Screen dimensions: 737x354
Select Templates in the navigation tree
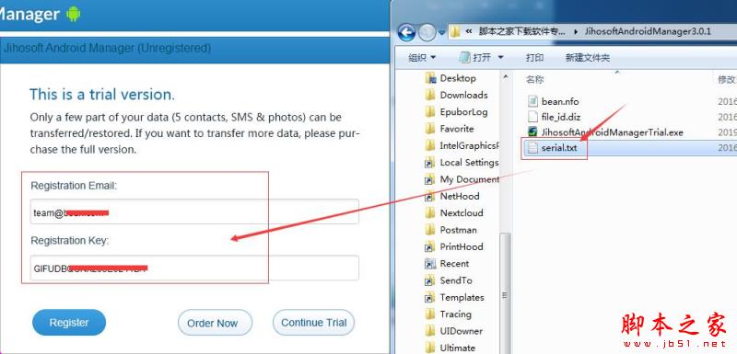[462, 298]
